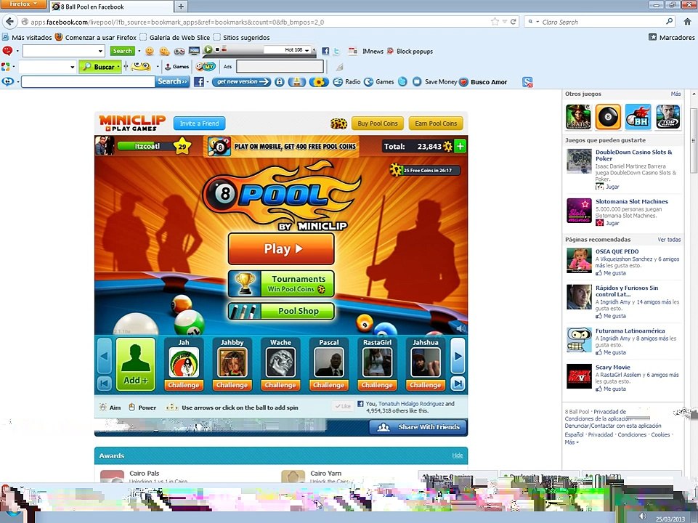Open Marcadores menu
Image resolution: width=698 pixels, height=523 pixels.
click(672, 37)
